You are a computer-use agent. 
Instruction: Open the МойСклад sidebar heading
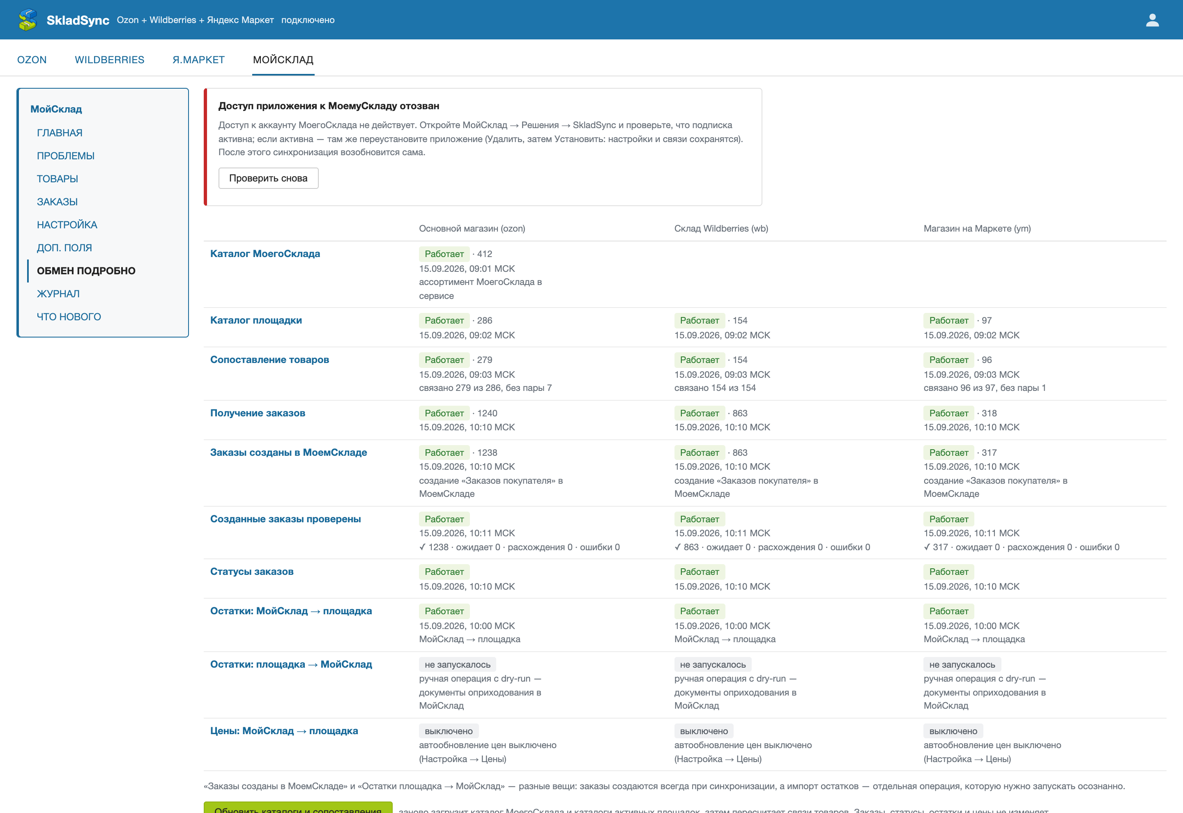point(56,109)
